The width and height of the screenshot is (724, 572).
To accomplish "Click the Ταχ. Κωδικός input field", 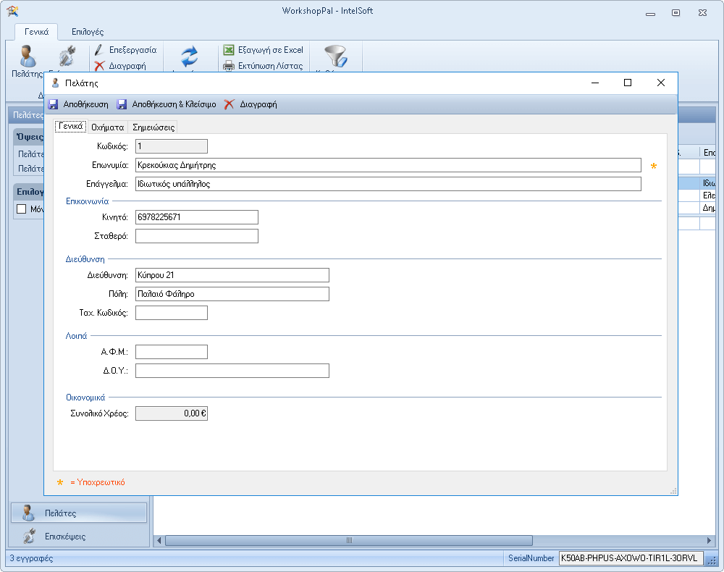I will click(x=171, y=313).
